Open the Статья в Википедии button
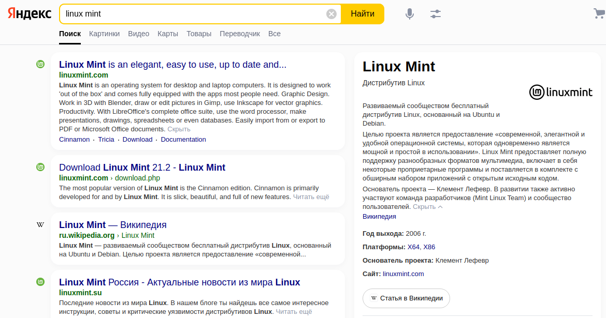The height and width of the screenshot is (318, 606). pos(406,298)
